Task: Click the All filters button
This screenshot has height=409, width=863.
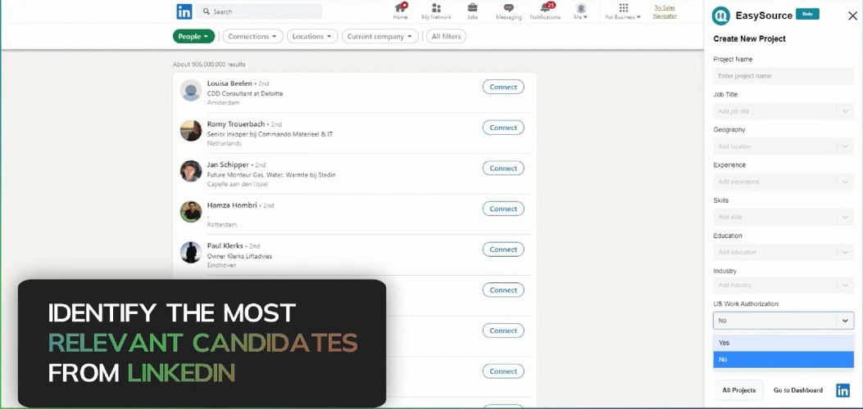Action: (447, 36)
